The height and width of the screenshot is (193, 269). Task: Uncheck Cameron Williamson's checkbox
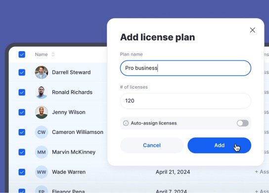click(22, 132)
